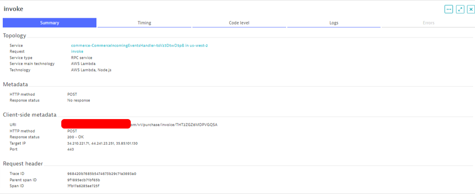
Task: Go to the Logs tab
Action: point(334,23)
